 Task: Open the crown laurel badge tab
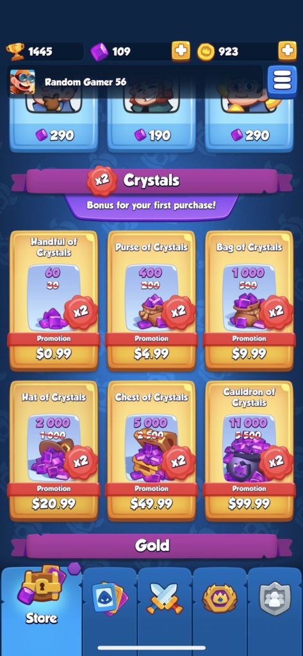point(220,598)
